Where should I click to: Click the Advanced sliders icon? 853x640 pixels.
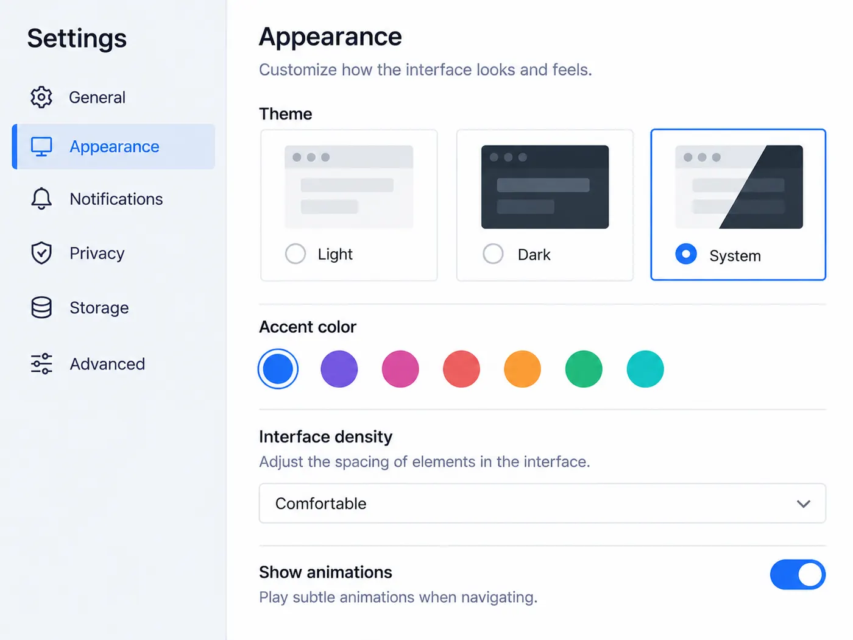[41, 364]
